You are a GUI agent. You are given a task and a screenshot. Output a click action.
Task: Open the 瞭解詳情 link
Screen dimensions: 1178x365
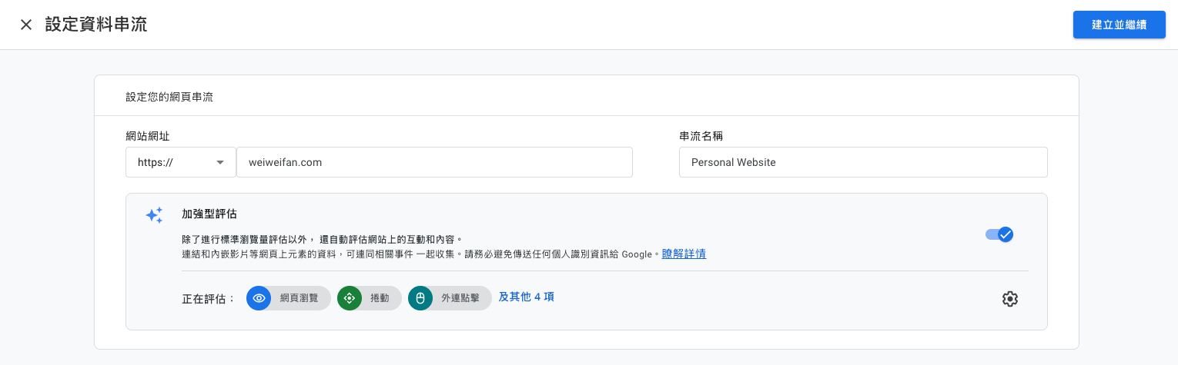(684, 254)
